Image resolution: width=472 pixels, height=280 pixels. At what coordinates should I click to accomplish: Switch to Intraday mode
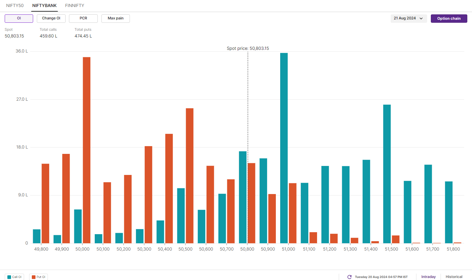[428, 277]
